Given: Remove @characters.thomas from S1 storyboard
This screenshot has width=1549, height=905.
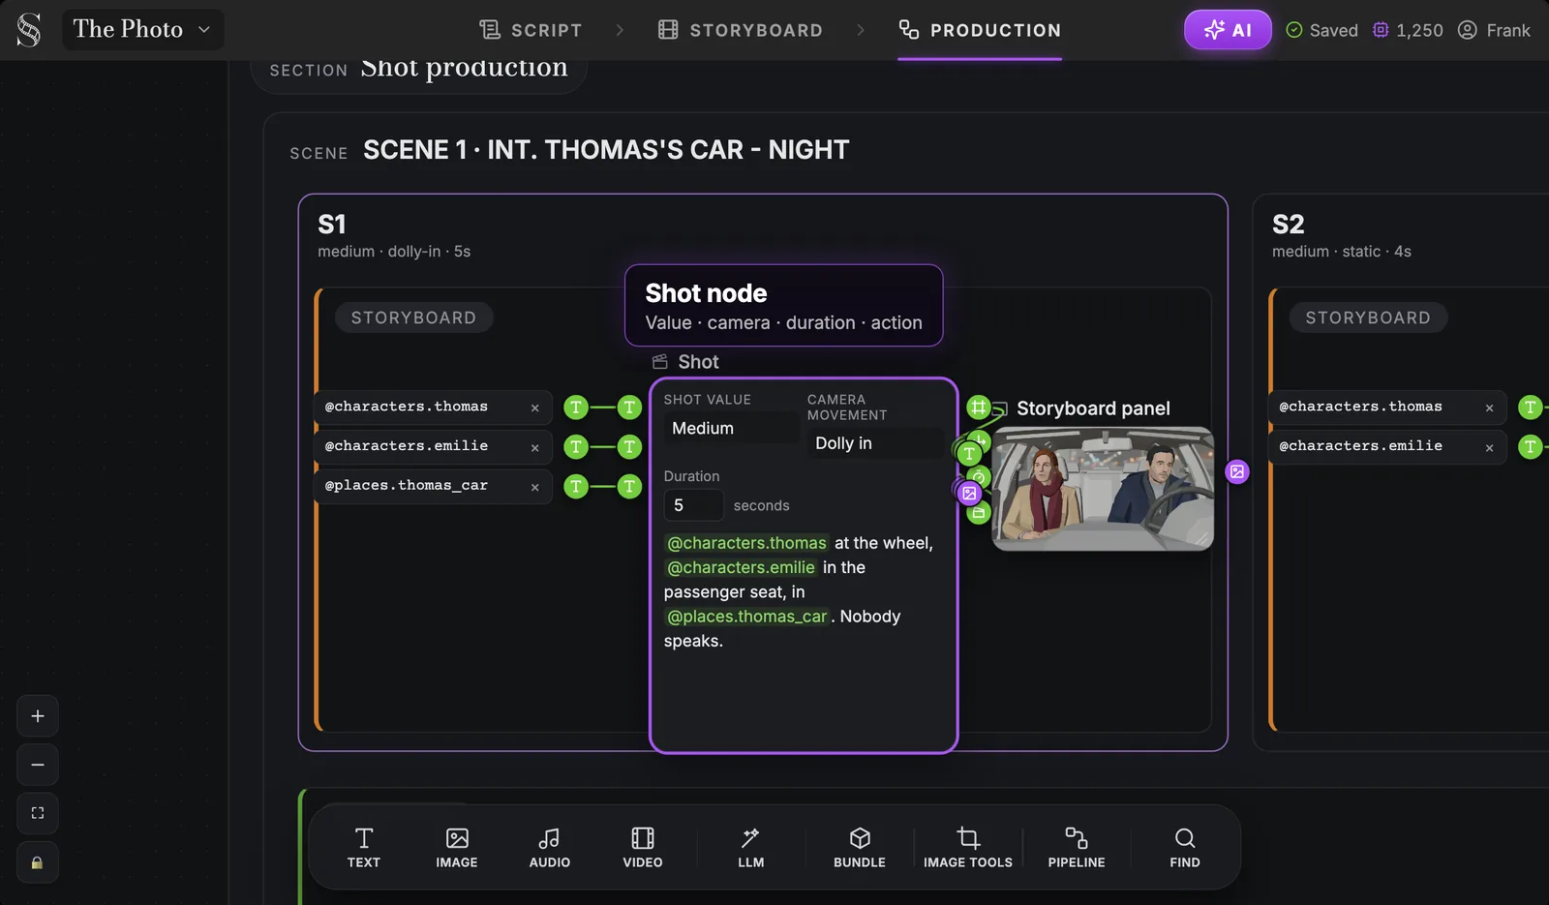Looking at the screenshot, I should point(534,407).
